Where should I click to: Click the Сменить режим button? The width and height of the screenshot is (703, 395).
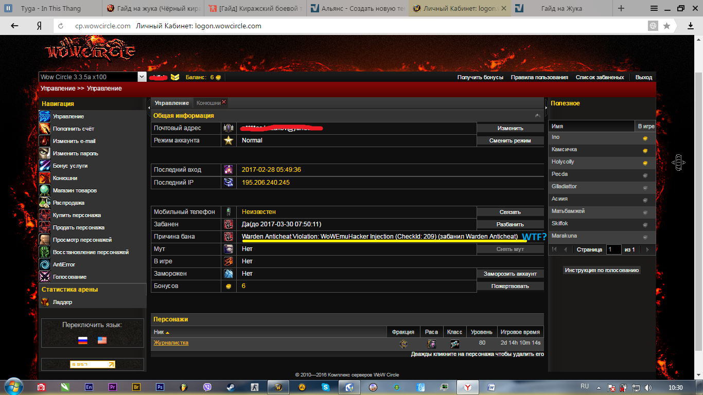[510, 140]
